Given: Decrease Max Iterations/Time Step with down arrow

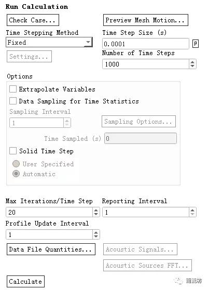Looking at the screenshot, I should [96, 214].
